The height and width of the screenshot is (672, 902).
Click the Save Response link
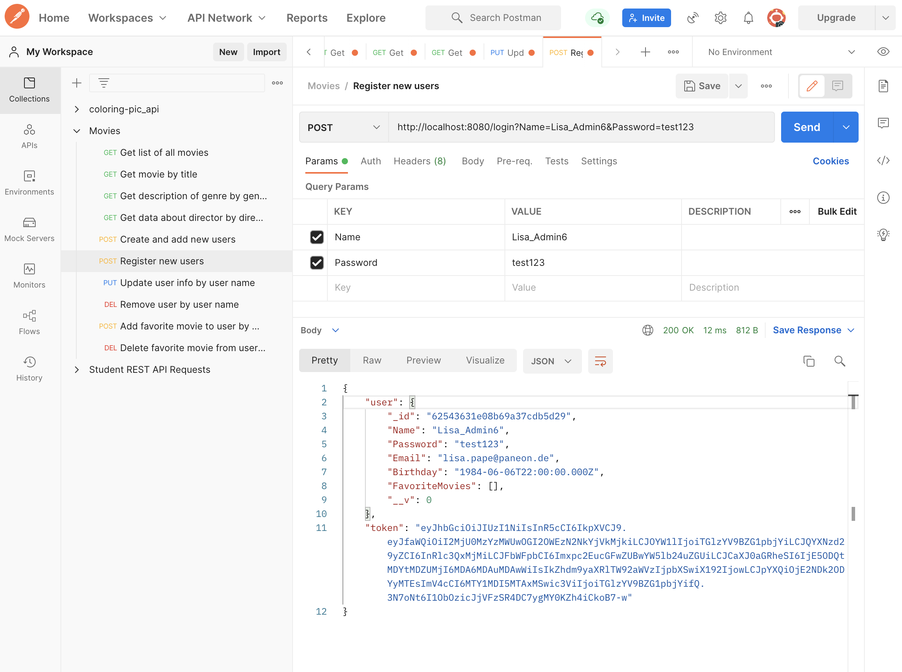(x=807, y=330)
